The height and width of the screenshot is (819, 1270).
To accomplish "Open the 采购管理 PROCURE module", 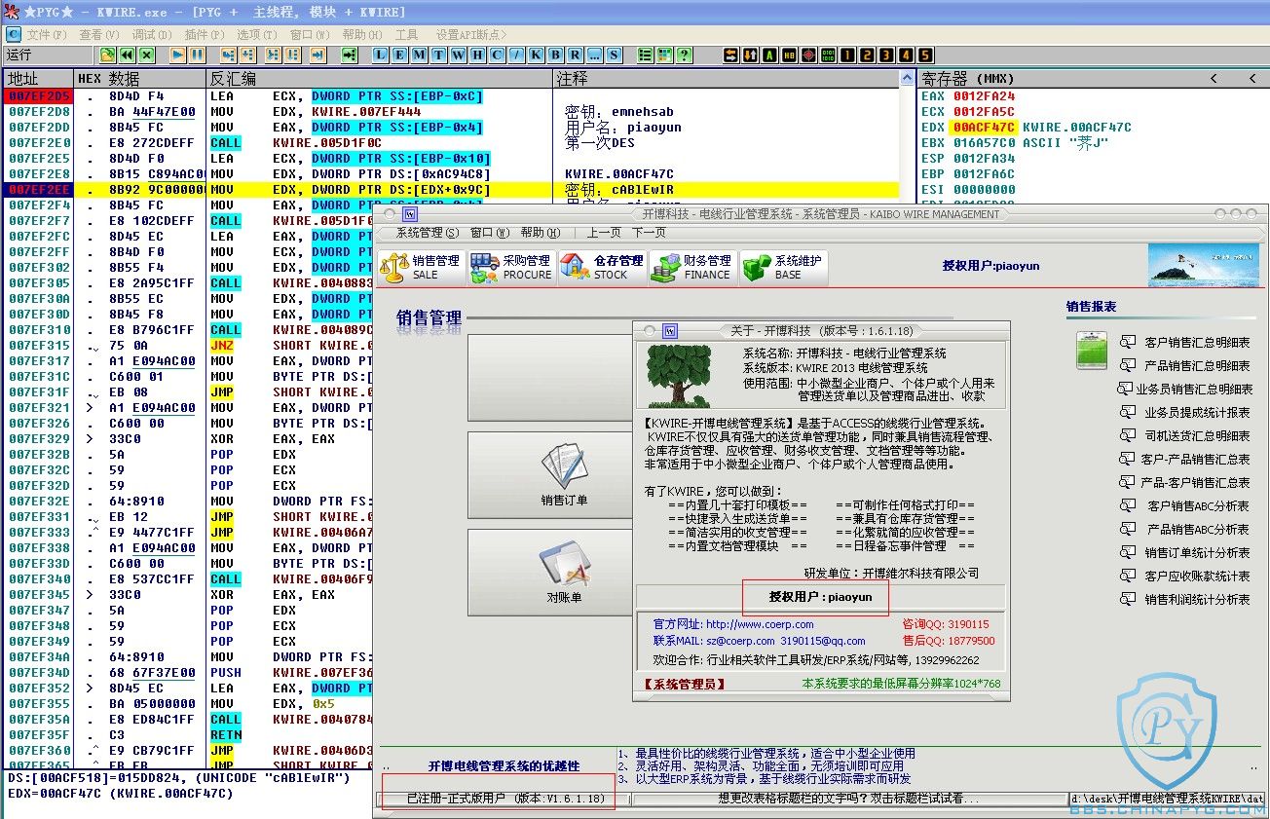I will pos(511,267).
